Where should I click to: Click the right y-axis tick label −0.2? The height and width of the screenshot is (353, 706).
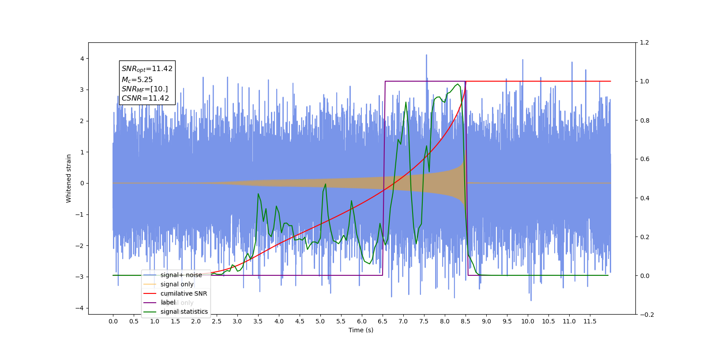646,315
